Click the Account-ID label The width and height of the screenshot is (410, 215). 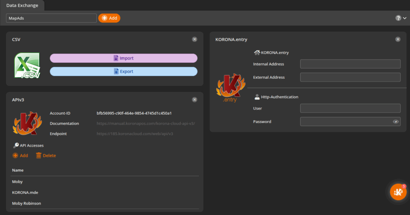60,113
